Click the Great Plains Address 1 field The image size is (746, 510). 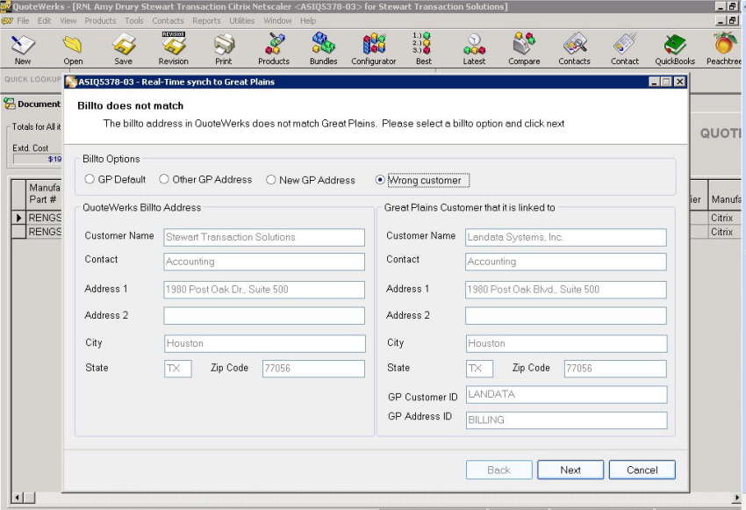tap(566, 290)
